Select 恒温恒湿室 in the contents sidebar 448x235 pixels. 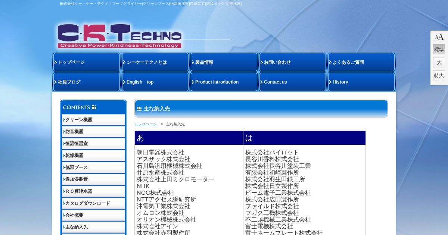pyautogui.click(x=93, y=144)
